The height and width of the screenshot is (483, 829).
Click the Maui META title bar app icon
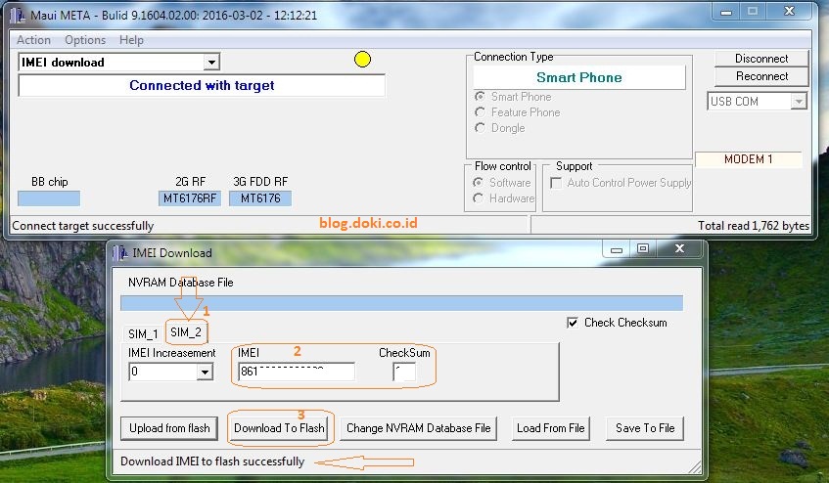18,15
